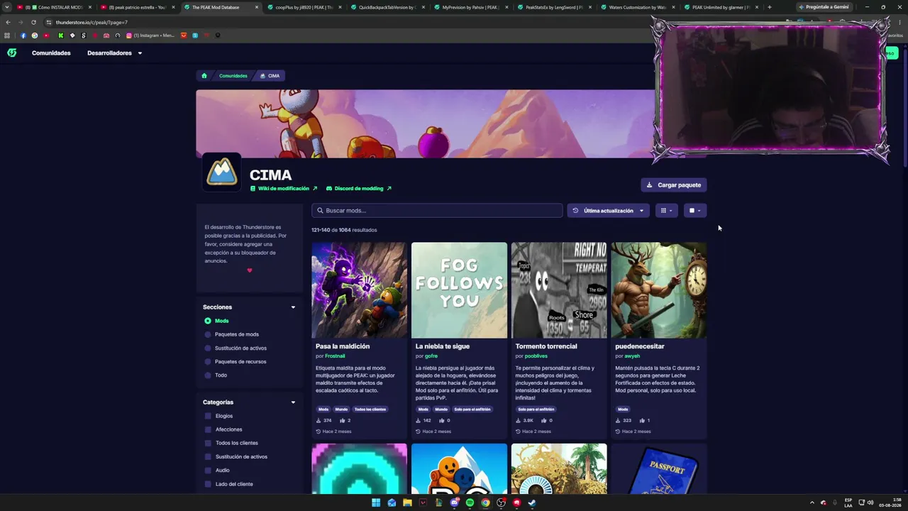Click the Pregúntale a Gemini button
The image size is (908, 511).
click(x=824, y=7)
